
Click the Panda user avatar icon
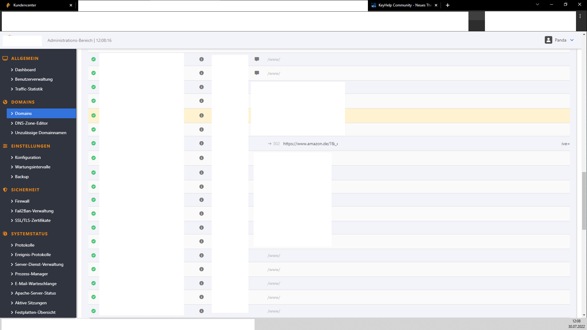click(x=548, y=40)
